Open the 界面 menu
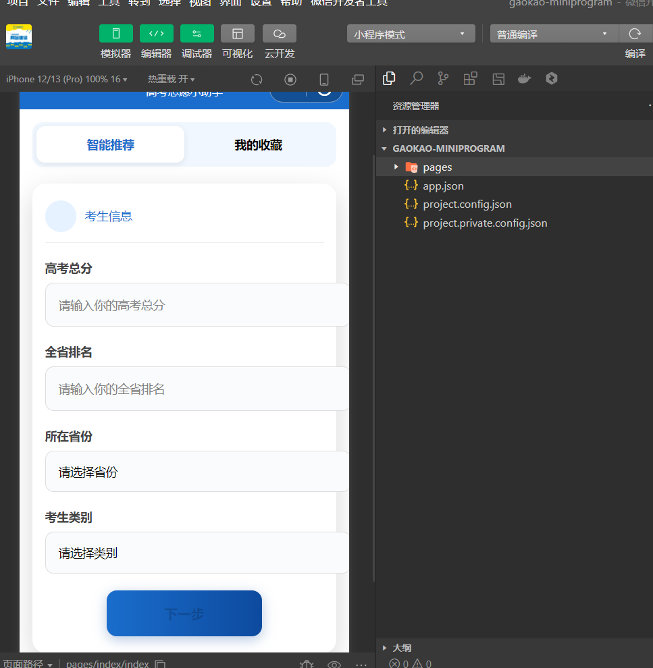This screenshot has width=653, height=668. pyautogui.click(x=230, y=3)
